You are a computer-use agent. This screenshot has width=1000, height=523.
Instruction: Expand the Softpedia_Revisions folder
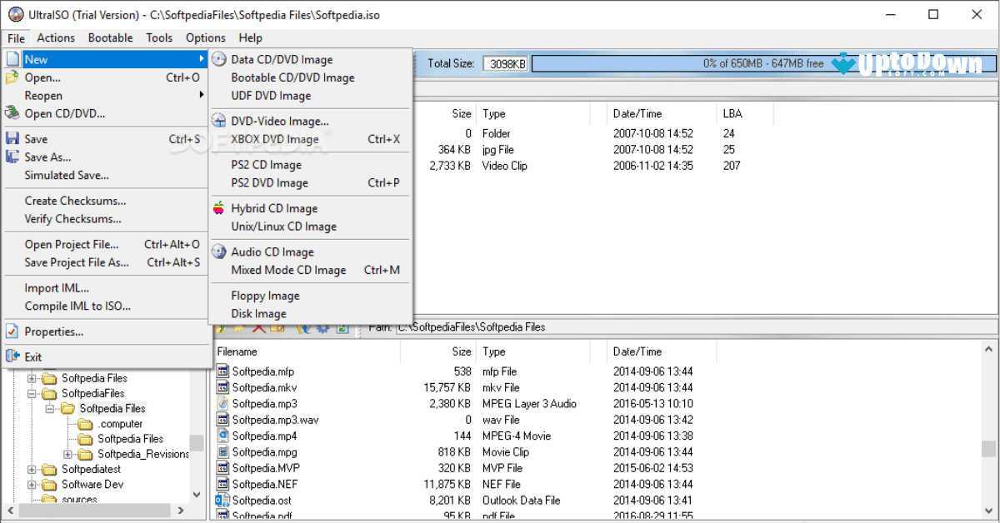pos(67,454)
